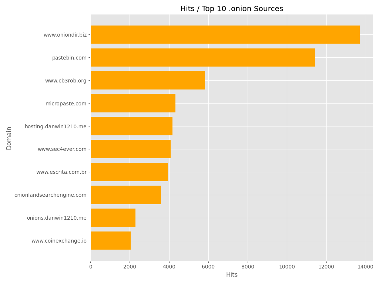Select the onions.danwin1210.me bar
The height and width of the screenshot is (284, 379).
[x=113, y=217]
